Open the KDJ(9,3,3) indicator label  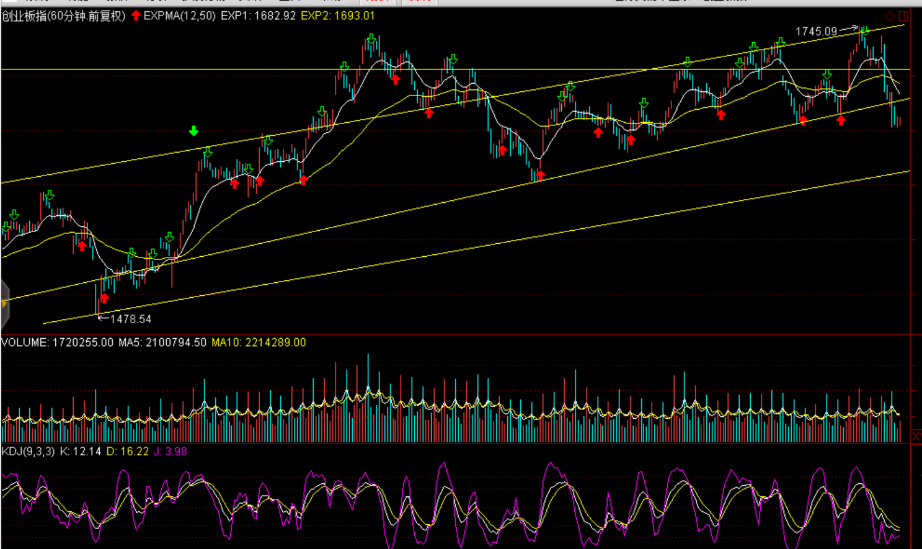(x=28, y=452)
